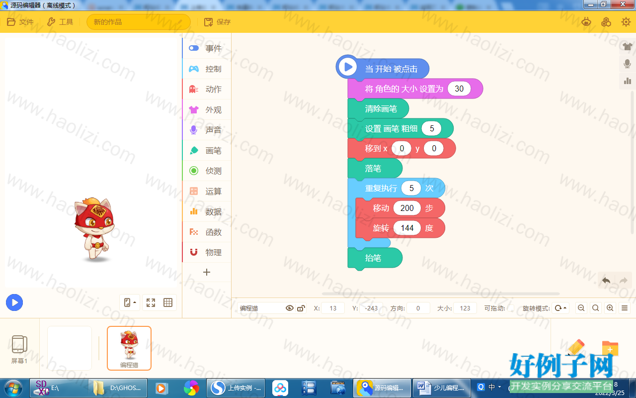Zoom out the block workspace
Screen dimensions: 636x398
point(581,308)
